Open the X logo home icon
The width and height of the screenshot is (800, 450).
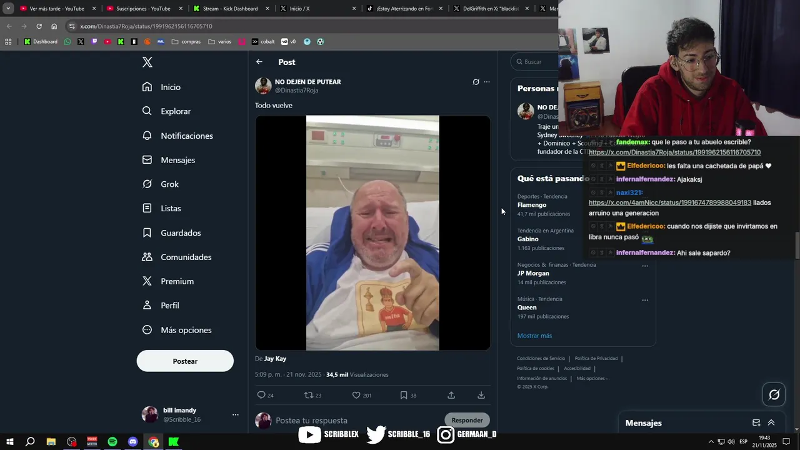pos(147,62)
